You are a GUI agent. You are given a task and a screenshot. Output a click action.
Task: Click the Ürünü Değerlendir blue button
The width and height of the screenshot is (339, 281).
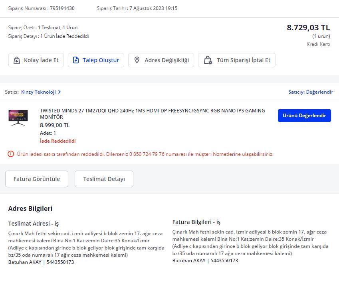pyautogui.click(x=304, y=115)
